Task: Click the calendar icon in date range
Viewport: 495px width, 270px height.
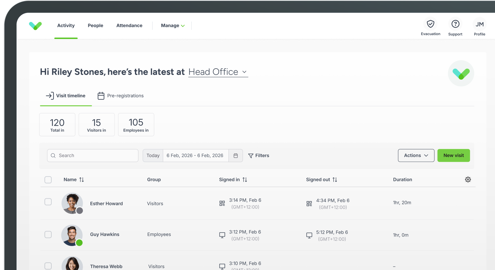Action: point(236,156)
